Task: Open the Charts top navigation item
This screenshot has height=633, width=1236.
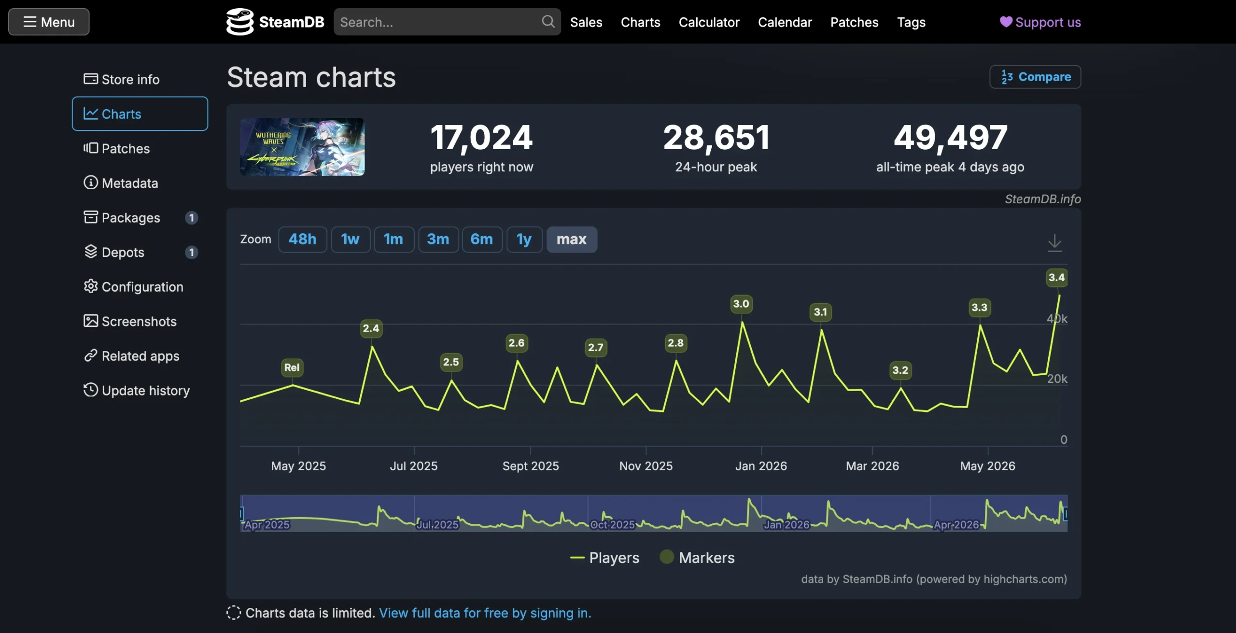Action: tap(640, 22)
